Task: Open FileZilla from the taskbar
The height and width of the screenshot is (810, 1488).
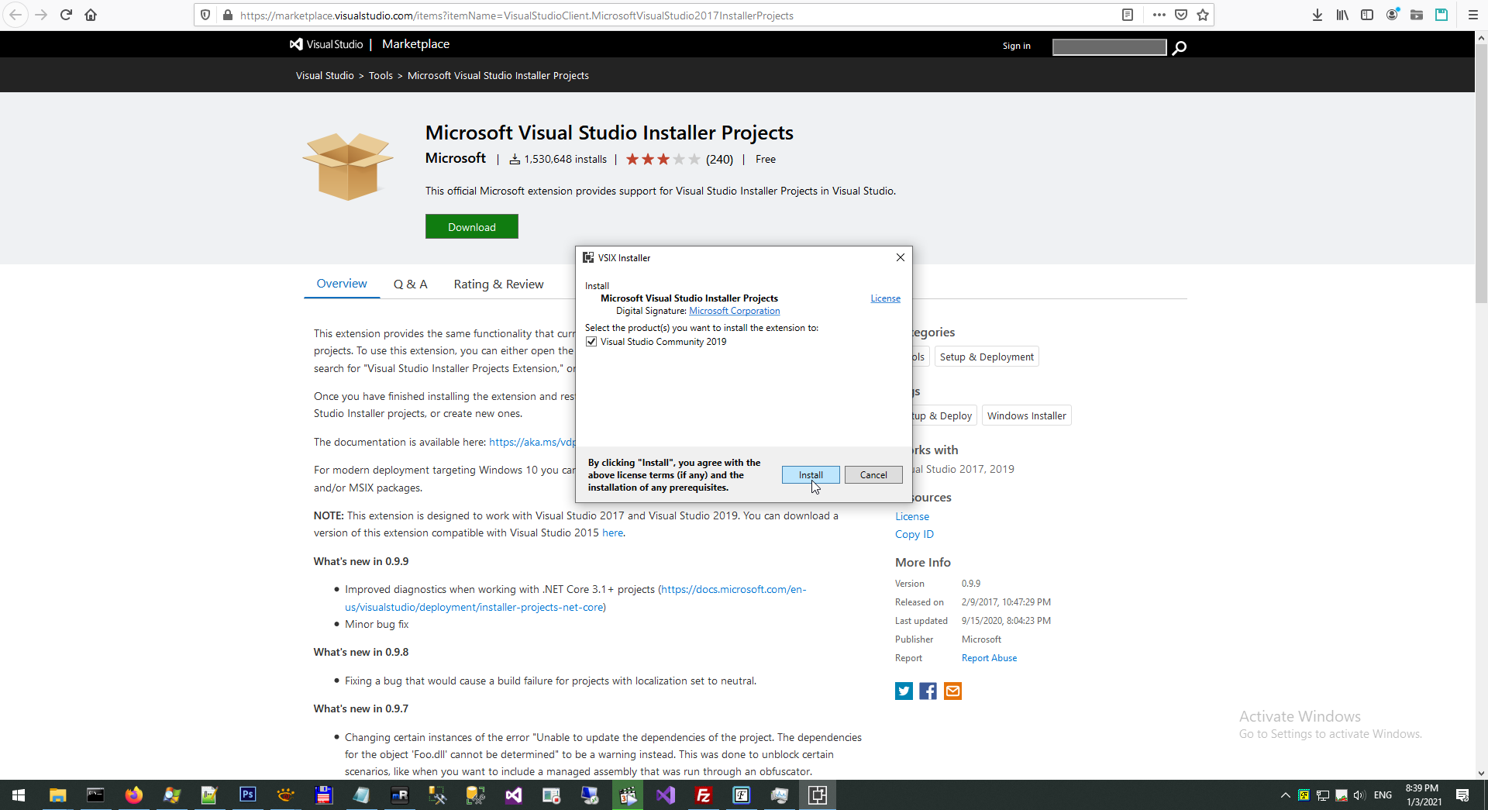Action: coord(703,795)
